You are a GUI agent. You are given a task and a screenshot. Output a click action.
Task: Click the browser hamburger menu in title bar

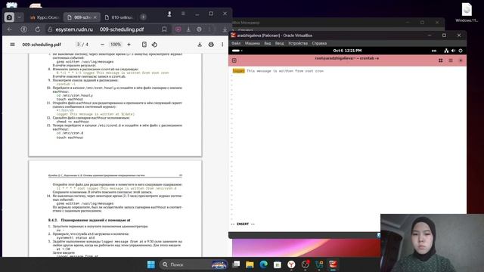pyautogui.click(x=183, y=14)
